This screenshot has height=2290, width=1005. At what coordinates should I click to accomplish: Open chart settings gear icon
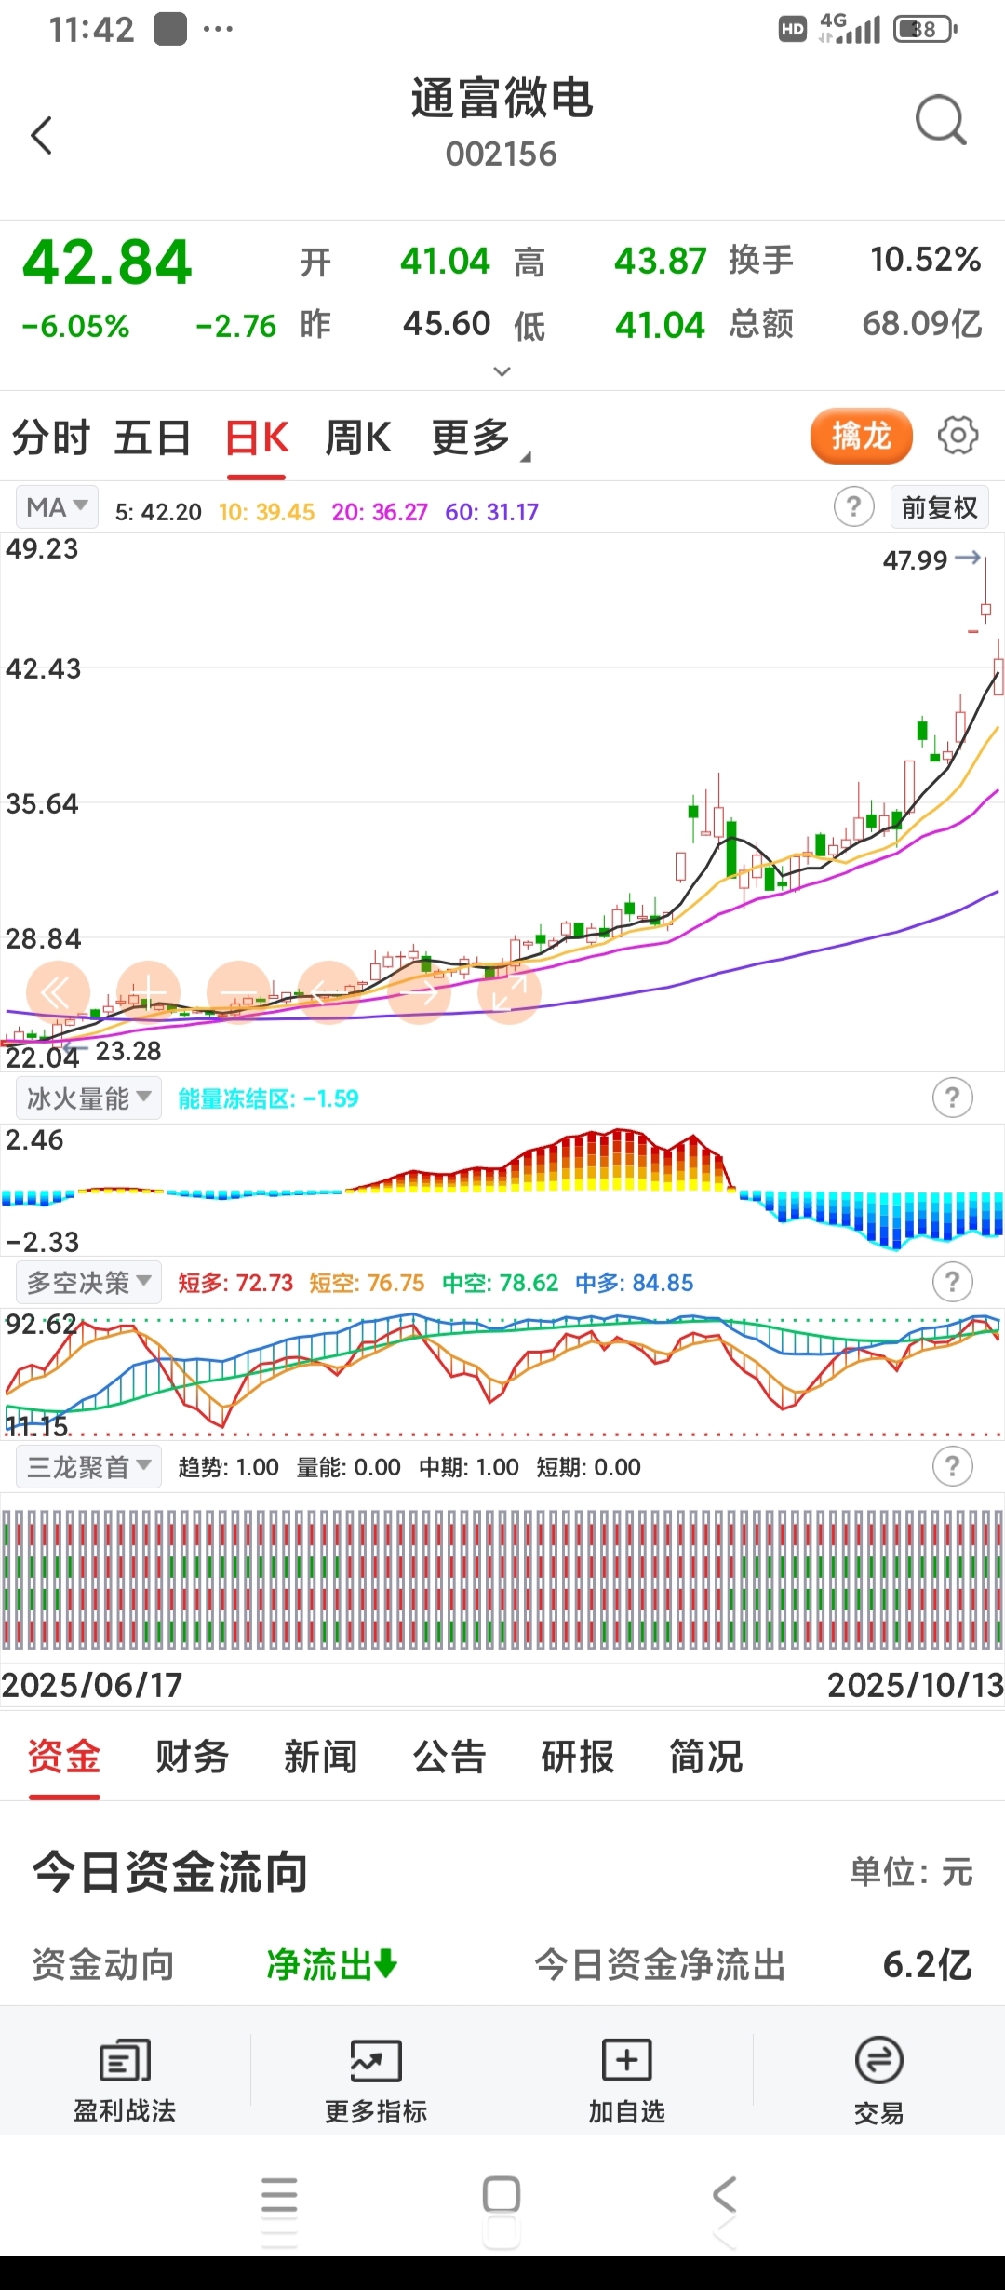(958, 435)
